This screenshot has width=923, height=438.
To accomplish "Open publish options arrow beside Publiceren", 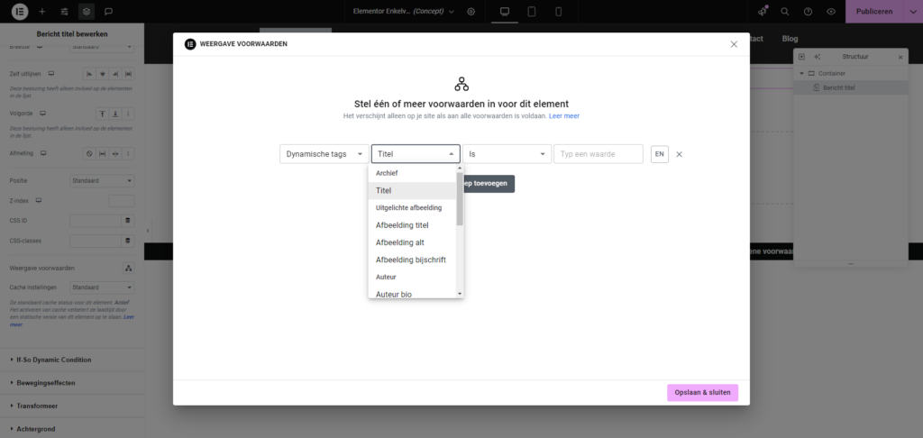I will coord(913,11).
